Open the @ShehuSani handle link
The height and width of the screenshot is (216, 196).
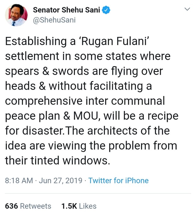coord(54,20)
